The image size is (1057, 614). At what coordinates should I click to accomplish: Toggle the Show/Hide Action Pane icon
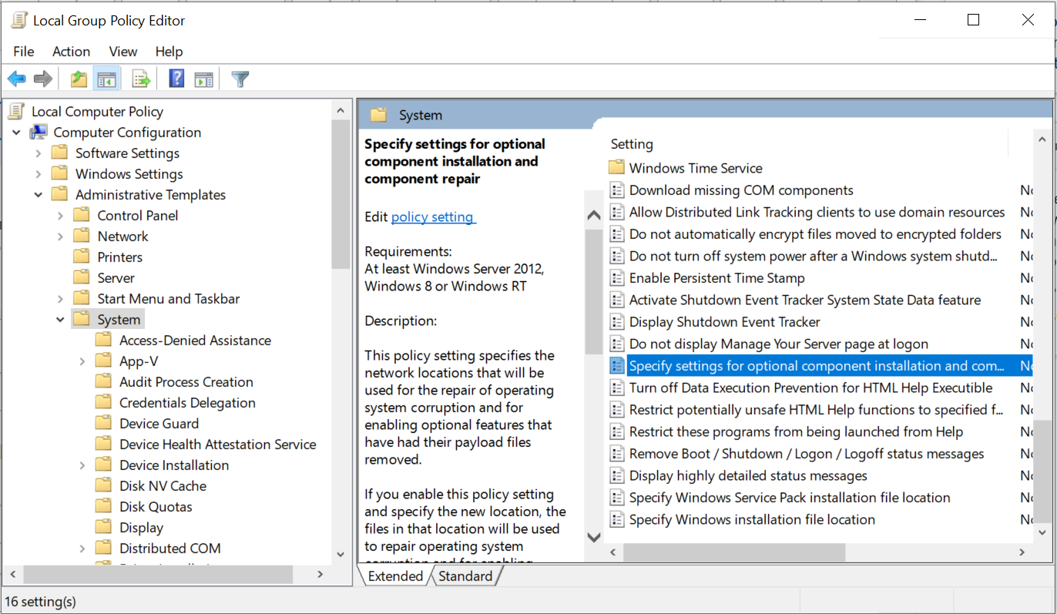pyautogui.click(x=203, y=79)
